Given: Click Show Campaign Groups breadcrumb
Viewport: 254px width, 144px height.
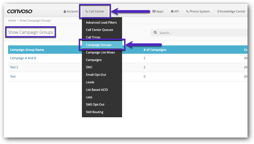Looking at the screenshot, I should pos(35,20).
